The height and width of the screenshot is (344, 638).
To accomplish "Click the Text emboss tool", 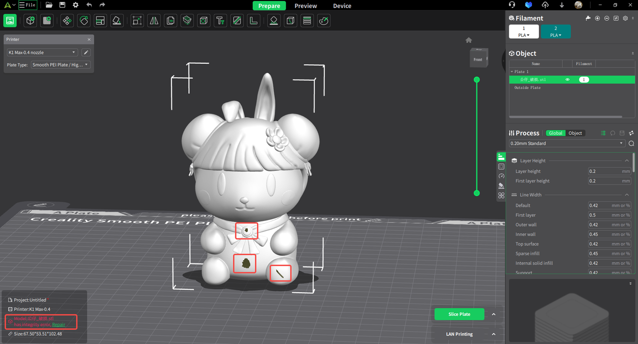I will click(x=220, y=20).
